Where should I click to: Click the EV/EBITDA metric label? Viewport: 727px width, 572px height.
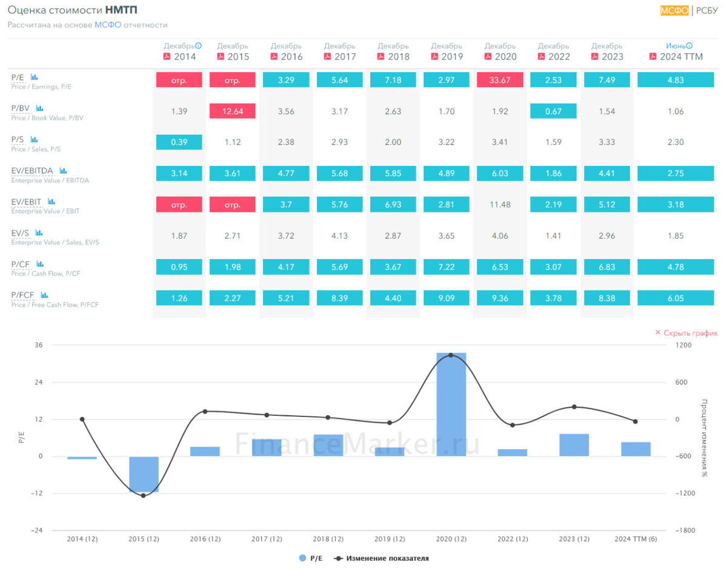(x=33, y=171)
